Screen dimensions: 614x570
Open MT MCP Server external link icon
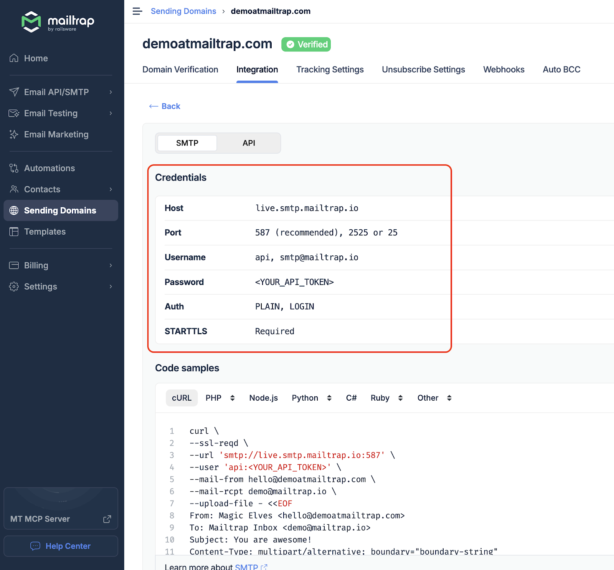point(107,519)
